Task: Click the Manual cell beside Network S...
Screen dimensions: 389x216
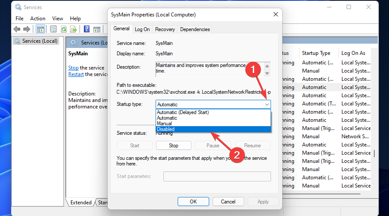Action: 311,137
